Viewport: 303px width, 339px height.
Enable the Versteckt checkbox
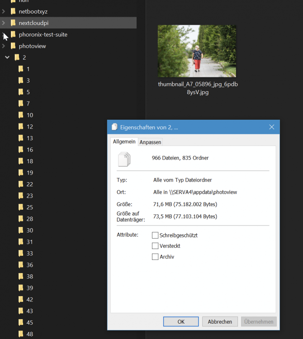point(155,246)
